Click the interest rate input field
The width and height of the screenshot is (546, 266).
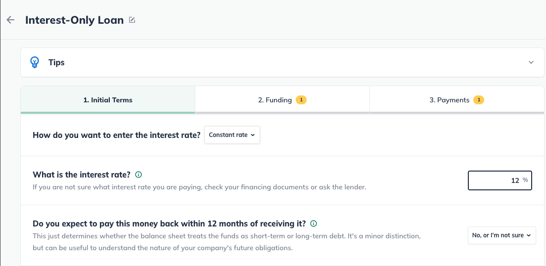pos(495,180)
